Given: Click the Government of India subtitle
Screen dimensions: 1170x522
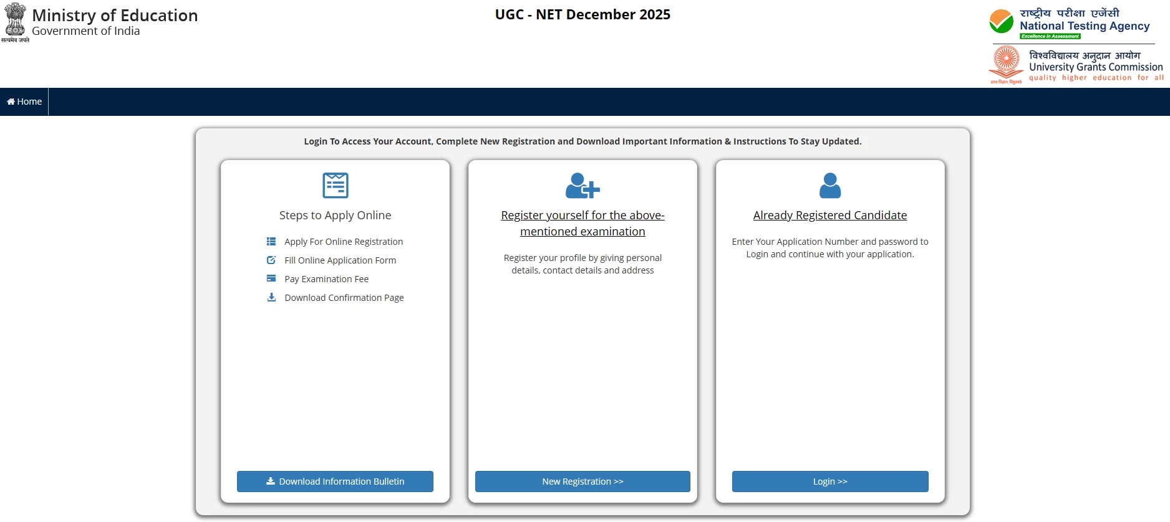Looking at the screenshot, I should (x=86, y=31).
